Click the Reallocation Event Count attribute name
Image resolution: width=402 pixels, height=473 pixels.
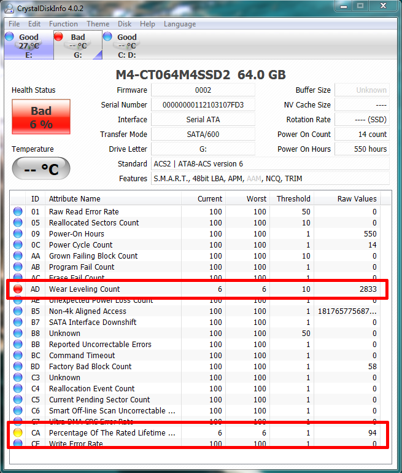click(x=92, y=388)
